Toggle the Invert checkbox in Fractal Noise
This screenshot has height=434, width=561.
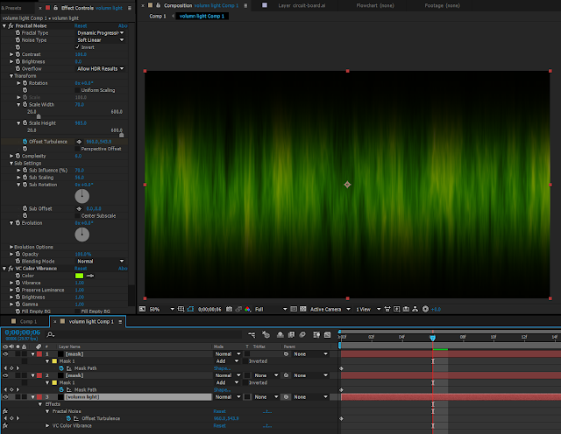point(77,47)
